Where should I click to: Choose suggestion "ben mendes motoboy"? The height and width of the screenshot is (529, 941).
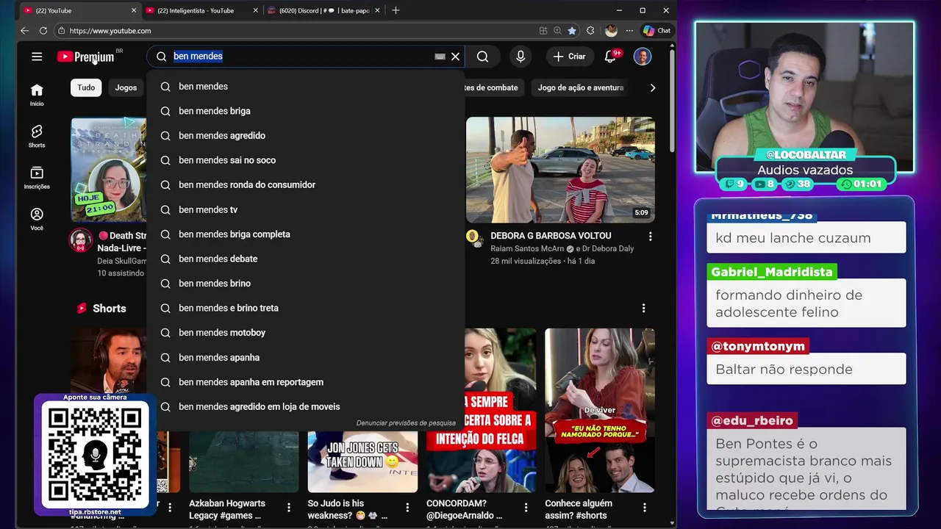click(306, 332)
